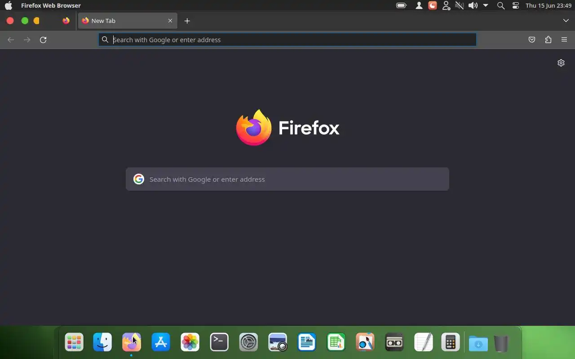Open System Settings gear in dock
Viewport: 575px width, 359px height.
[x=248, y=342]
